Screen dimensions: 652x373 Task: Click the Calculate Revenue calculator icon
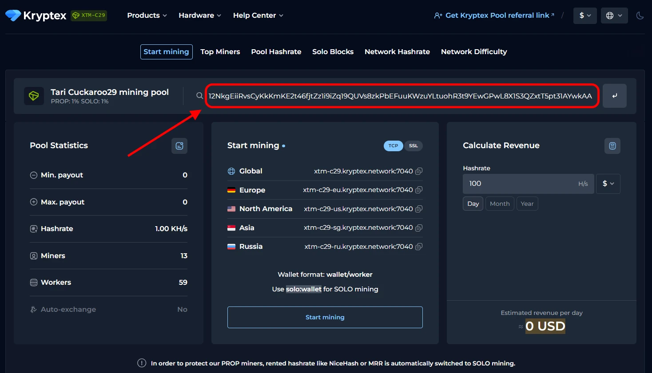point(612,146)
